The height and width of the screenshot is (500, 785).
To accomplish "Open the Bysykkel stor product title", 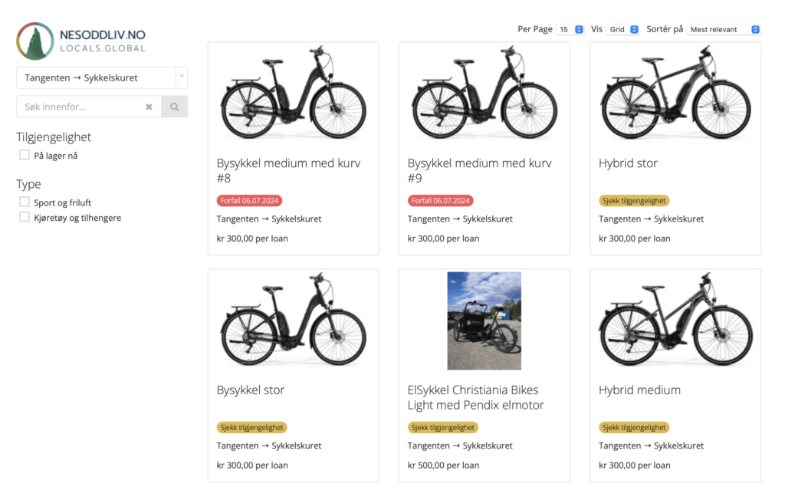I will 251,390.
